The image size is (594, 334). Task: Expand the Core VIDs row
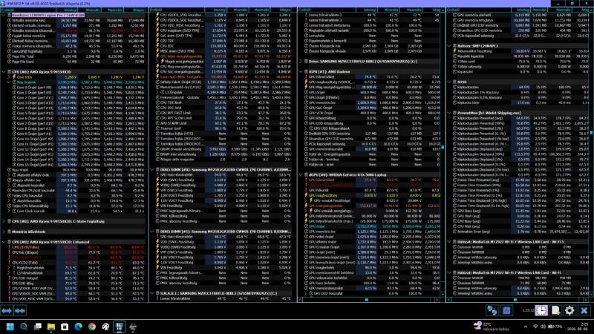pos(9,77)
